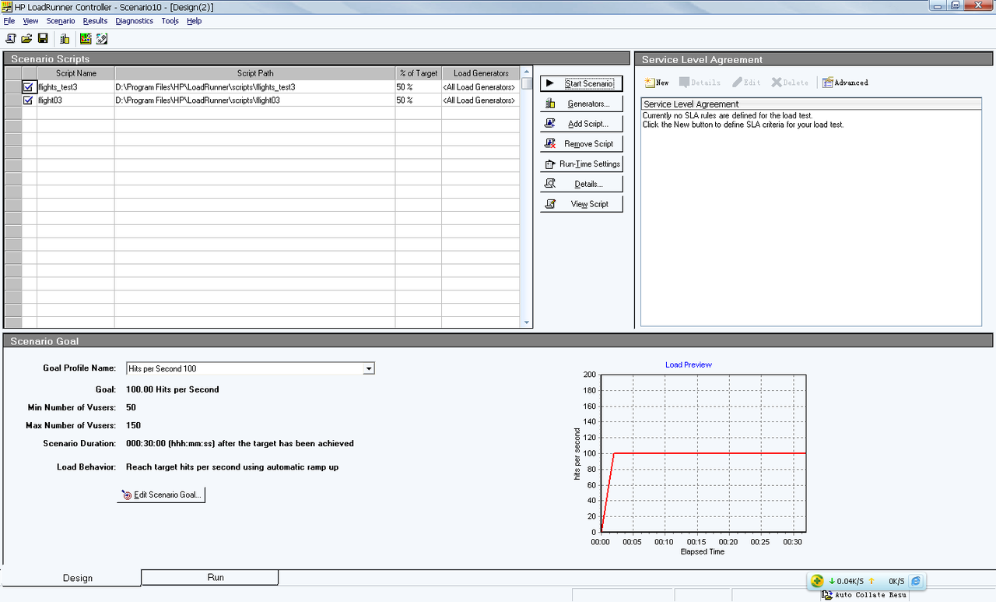The width and height of the screenshot is (996, 602).
Task: Uncheck the flight03 script checkbox
Action: (x=29, y=100)
